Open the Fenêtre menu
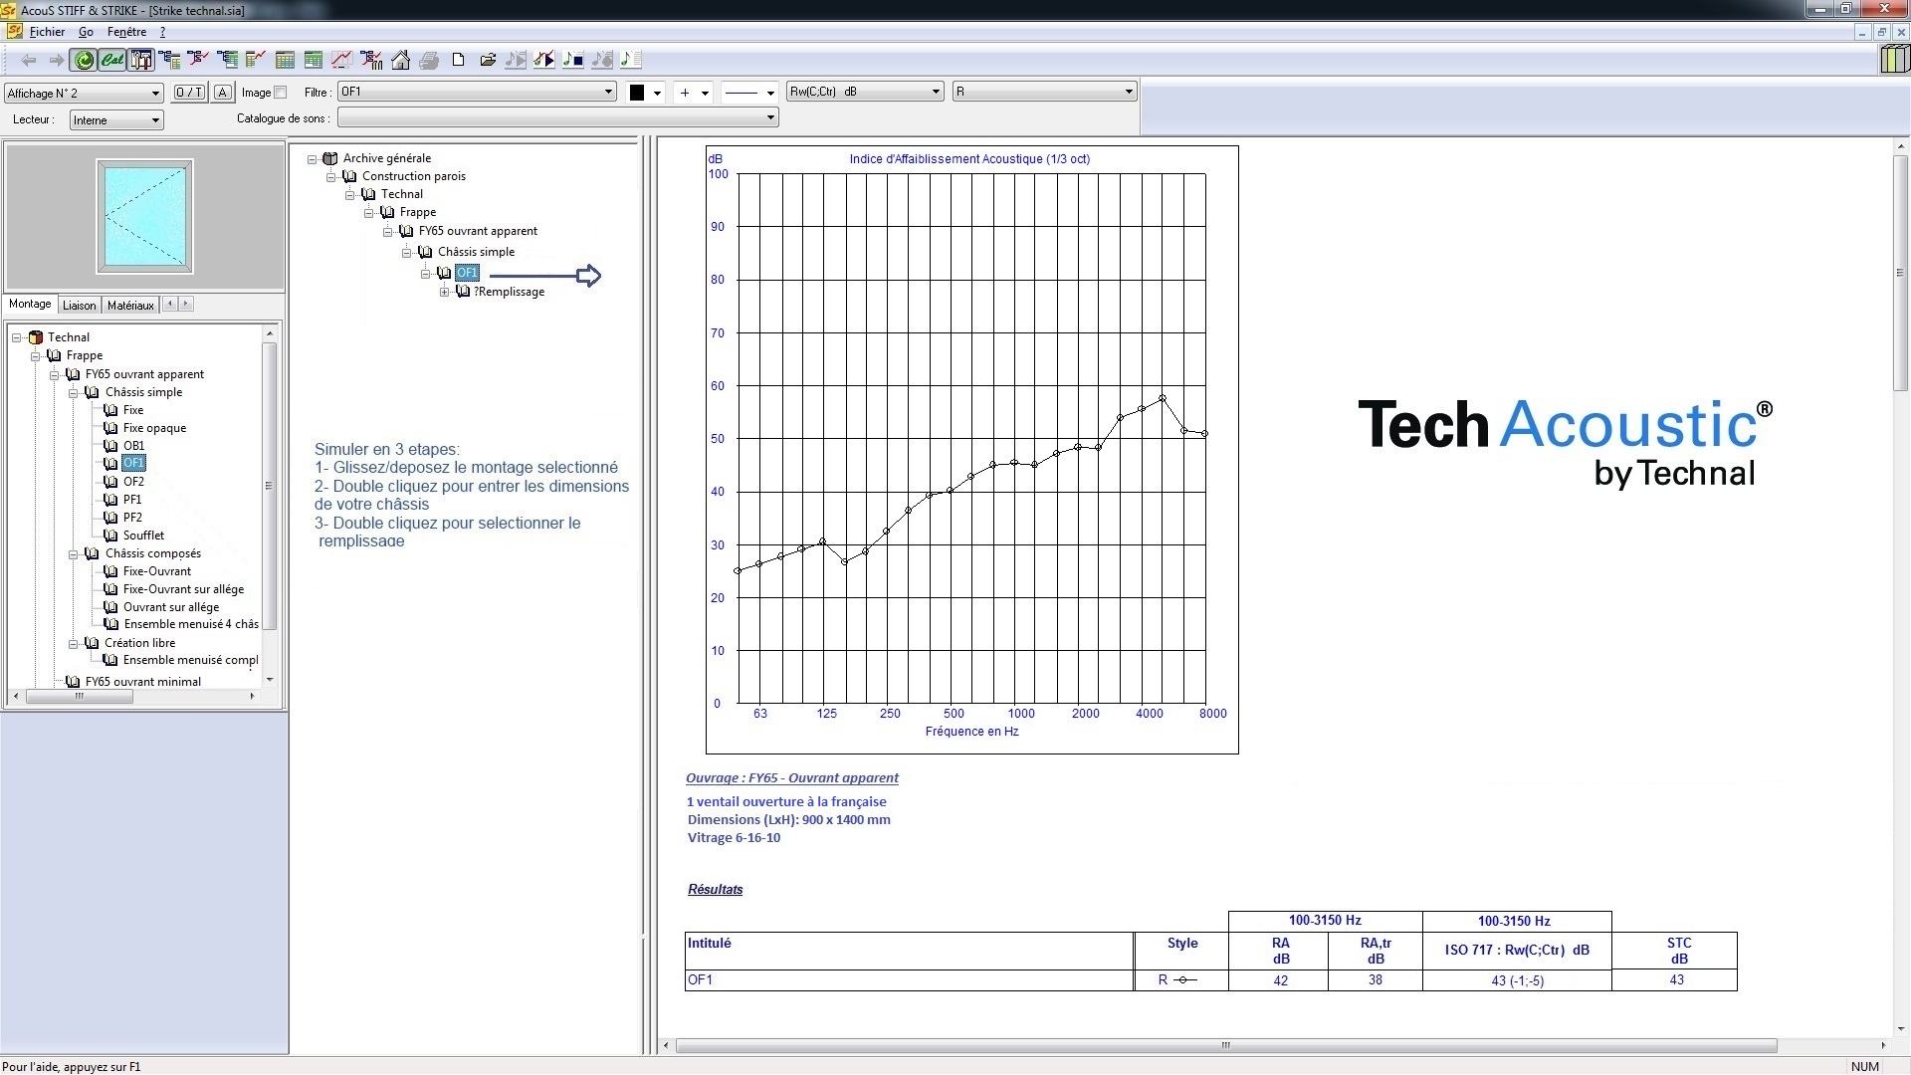The height and width of the screenshot is (1075, 1911). (x=126, y=32)
